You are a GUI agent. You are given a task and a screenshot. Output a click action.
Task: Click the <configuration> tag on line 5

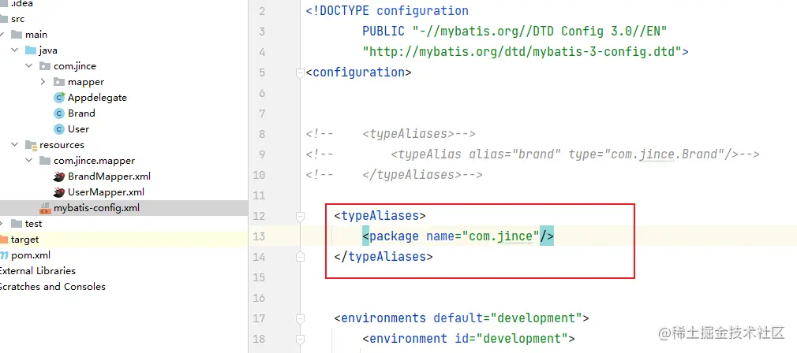coord(358,72)
